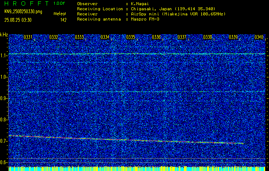Click the timestamp 25.08.25 03:30
Viewport: 269px width, 171px height.
click(18, 20)
